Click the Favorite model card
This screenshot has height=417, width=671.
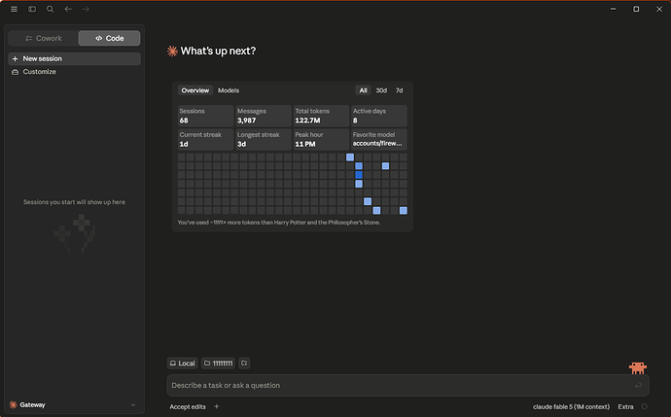pyautogui.click(x=378, y=139)
